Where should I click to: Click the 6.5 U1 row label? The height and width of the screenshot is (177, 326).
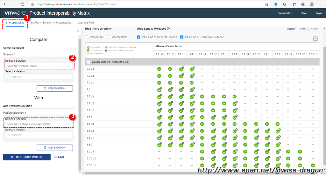(90, 138)
